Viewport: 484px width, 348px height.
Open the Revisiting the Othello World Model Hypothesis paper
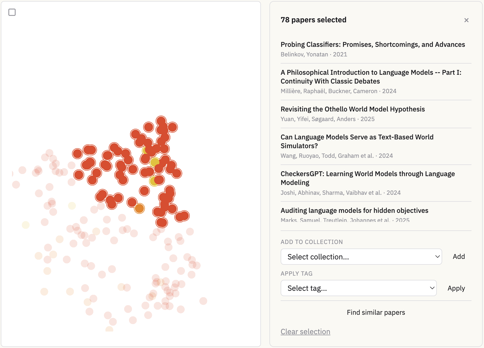(353, 109)
